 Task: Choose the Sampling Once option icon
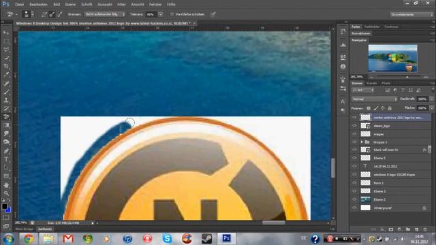click(52, 14)
